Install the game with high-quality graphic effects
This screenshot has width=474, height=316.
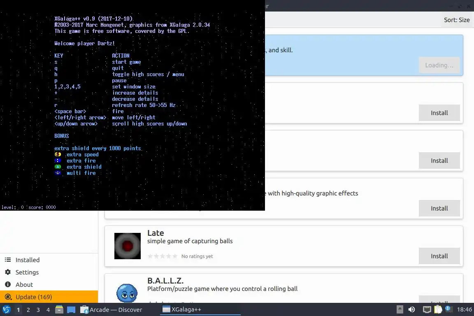tap(439, 208)
